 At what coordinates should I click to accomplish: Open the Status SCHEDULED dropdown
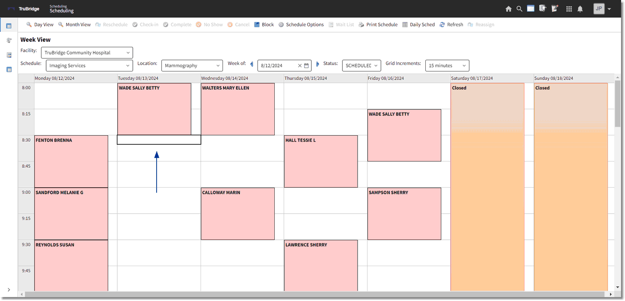coord(361,65)
